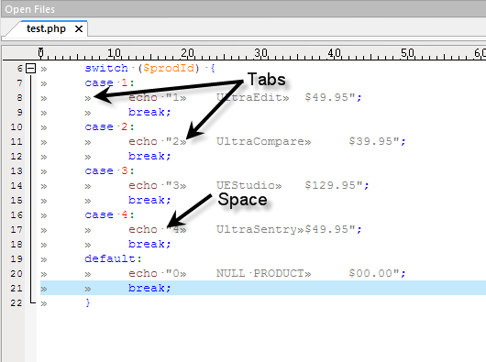Close the test.php tab
Viewport: 486px width, 362px height.
click(79, 29)
